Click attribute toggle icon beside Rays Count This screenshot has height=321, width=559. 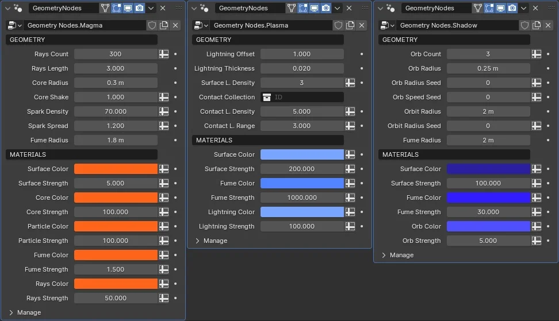[x=164, y=54]
